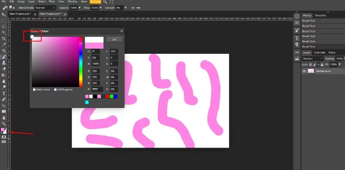345x170 pixels.
Task: Click OK in the Color Picker
Action: [x=114, y=40]
